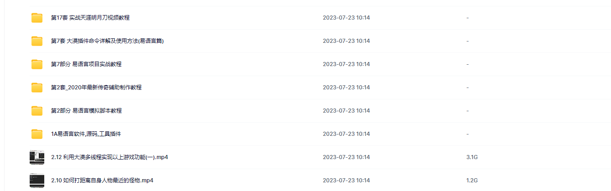
Task: Click the 3.1G file size value
Action: [x=472, y=157]
